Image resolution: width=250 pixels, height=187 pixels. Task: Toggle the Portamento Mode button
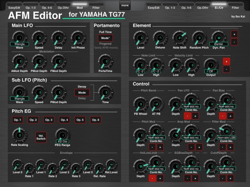(105, 38)
